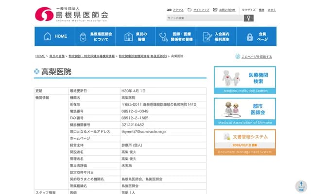Viewport: 311px width, 194px height.
Task: Click the envelope icon beside お問い合わせ
Action: click(215, 10)
